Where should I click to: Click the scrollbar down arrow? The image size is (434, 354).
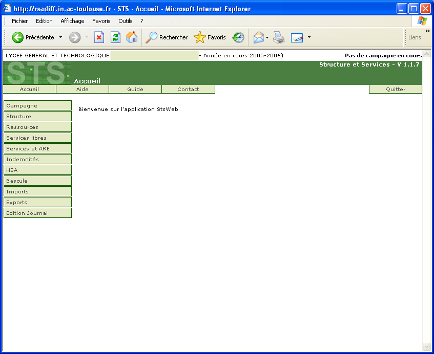coord(426,346)
